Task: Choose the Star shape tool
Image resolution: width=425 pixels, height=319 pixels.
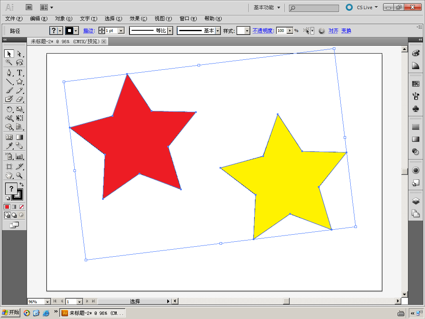Action: point(20,81)
